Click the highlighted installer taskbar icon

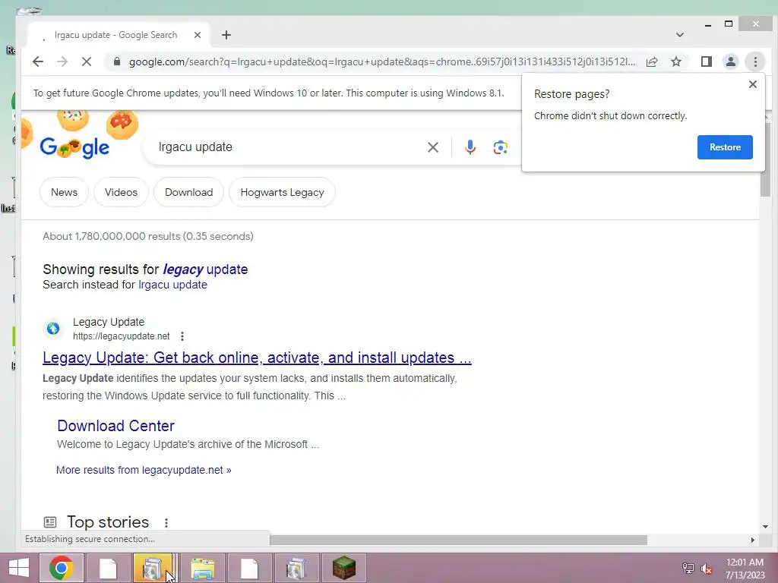pyautogui.click(x=153, y=568)
